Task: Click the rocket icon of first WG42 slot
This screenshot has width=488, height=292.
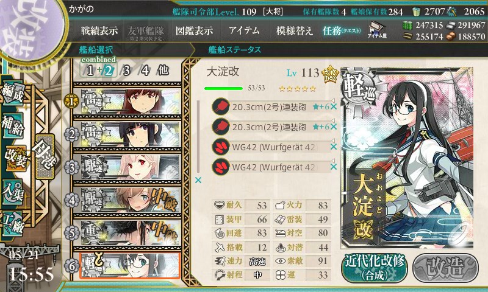Action: 221,147
